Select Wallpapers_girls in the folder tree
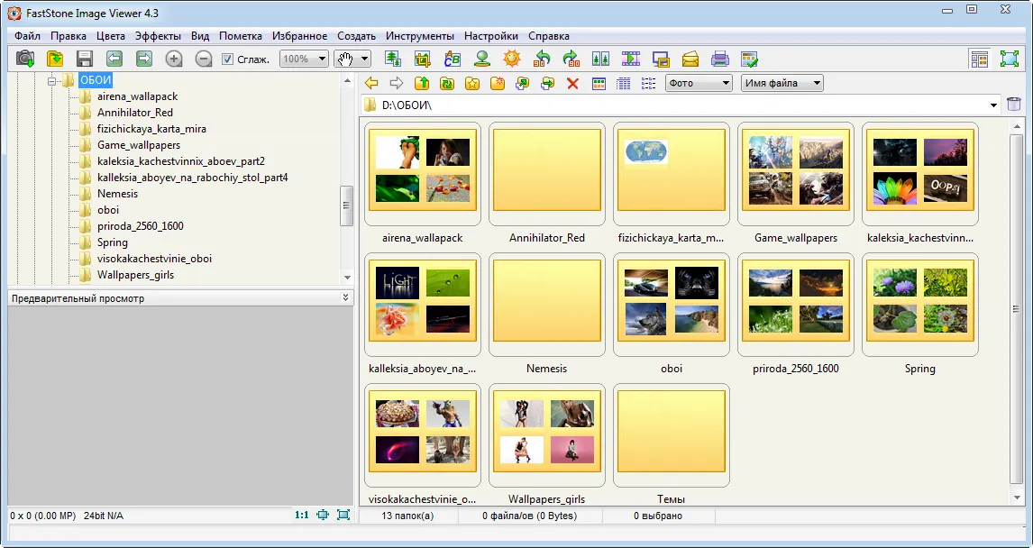 point(136,275)
